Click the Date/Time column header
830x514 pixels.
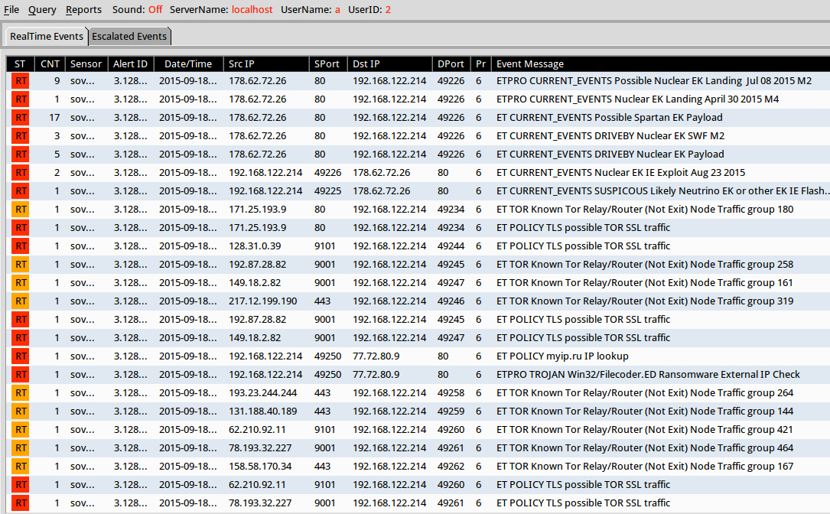pyautogui.click(x=188, y=64)
